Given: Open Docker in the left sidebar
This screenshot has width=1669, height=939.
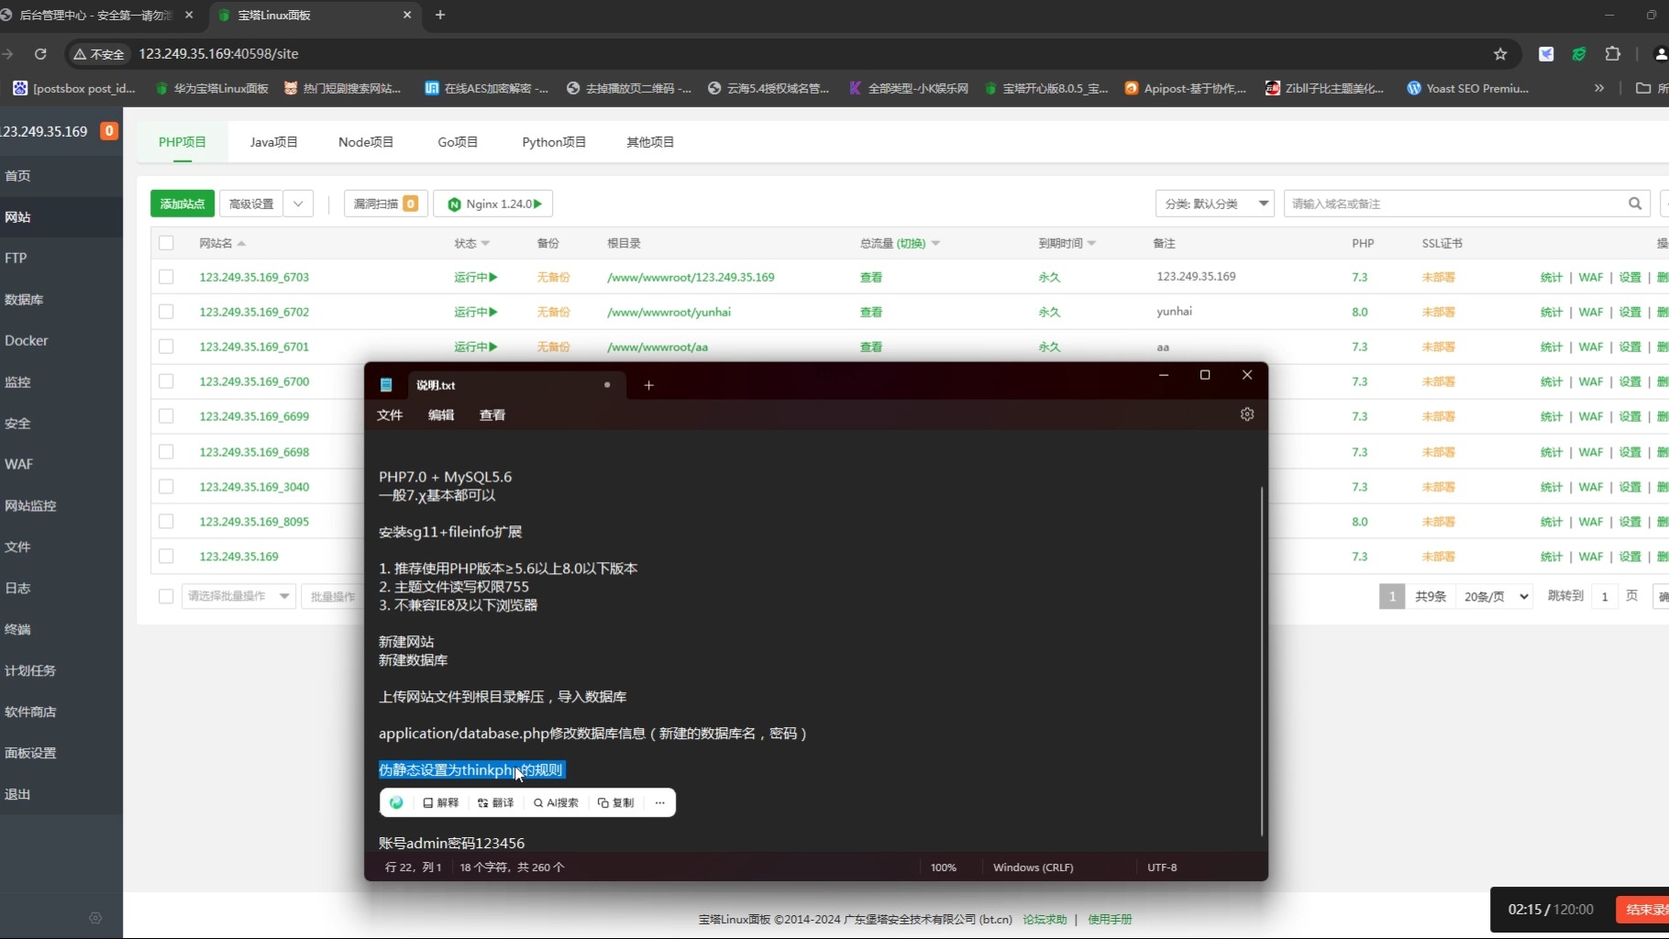Looking at the screenshot, I should click(27, 340).
